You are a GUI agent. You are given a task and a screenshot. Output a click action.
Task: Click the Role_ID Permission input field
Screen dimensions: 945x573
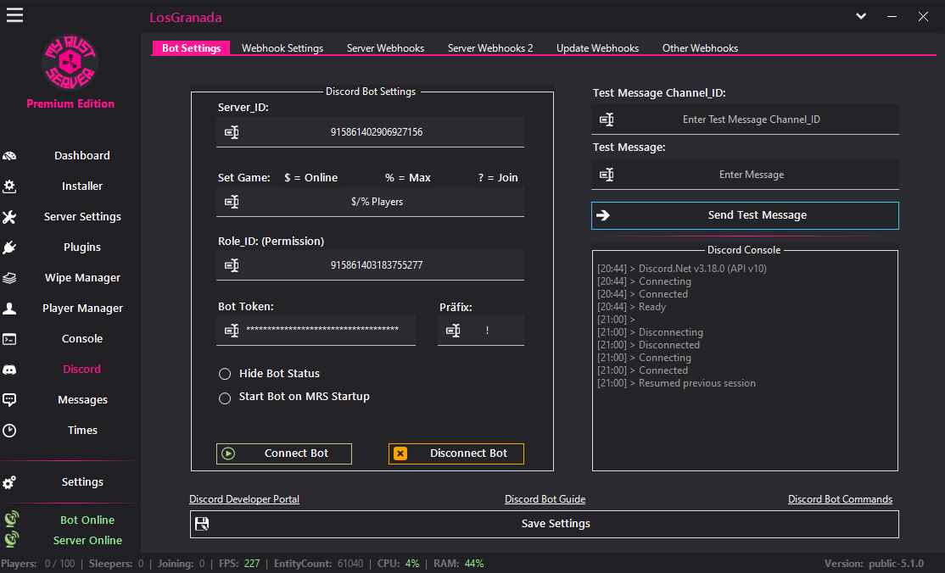(370, 265)
